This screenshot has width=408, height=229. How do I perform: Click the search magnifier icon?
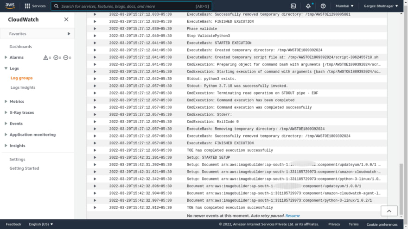coord(56,6)
